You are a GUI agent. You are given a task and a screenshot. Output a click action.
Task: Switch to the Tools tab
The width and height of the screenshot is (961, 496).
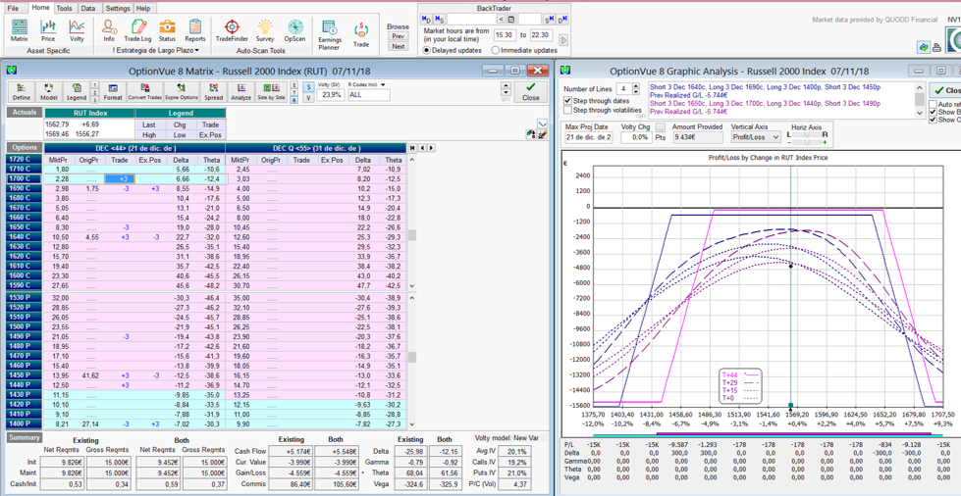click(x=64, y=9)
